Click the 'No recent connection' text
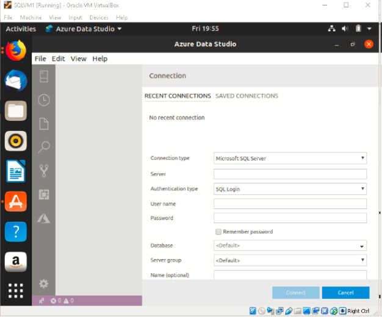 (x=177, y=118)
